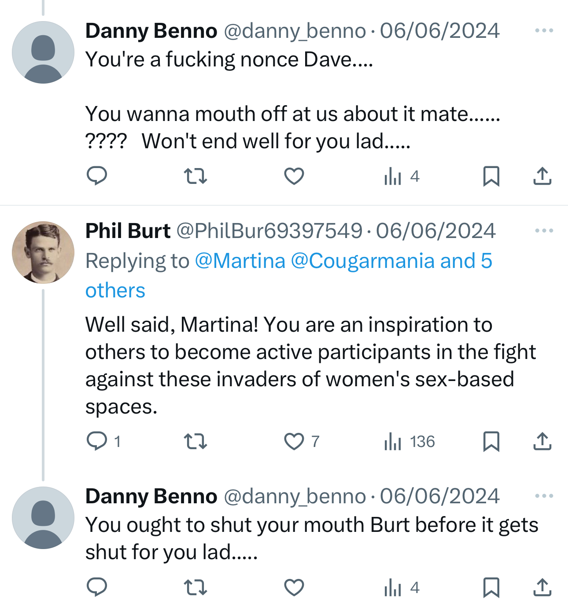Reply to Danny Benno's "nonce Dave" tweet
Viewport: 568px width, 608px height.
click(x=97, y=176)
